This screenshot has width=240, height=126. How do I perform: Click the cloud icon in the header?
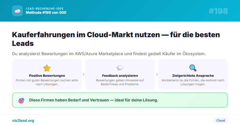(x=17, y=11)
